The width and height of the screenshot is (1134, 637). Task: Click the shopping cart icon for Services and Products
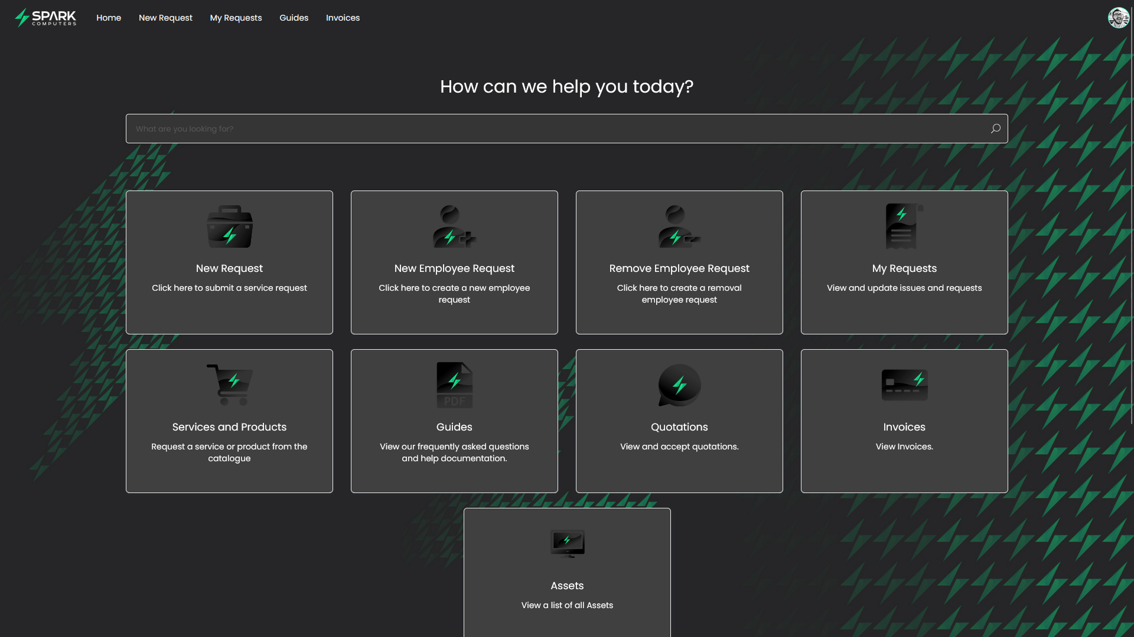229,385
